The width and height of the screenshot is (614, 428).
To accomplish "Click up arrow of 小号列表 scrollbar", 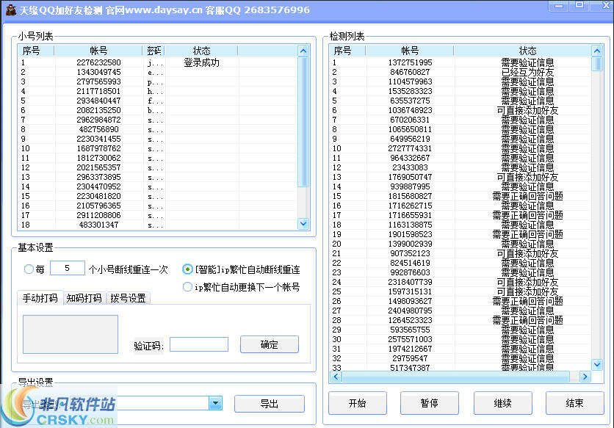I will [x=303, y=51].
